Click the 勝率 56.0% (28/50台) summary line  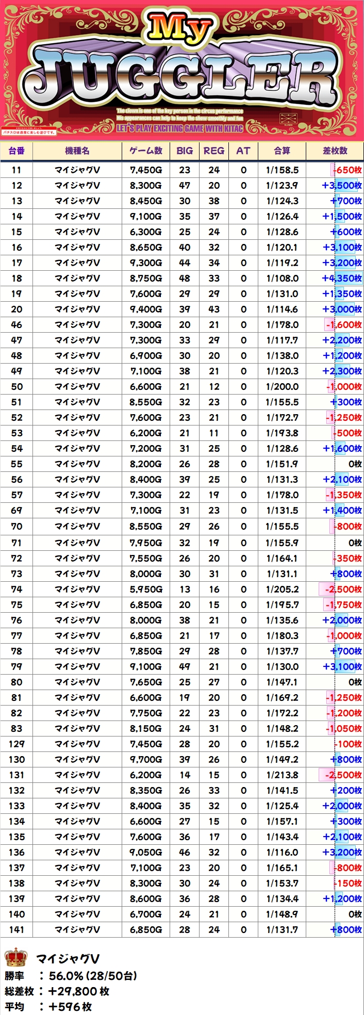[71, 976]
